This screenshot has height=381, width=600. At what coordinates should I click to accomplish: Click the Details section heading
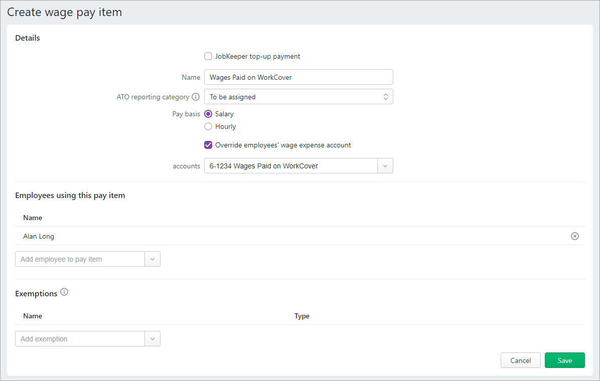pyautogui.click(x=28, y=38)
